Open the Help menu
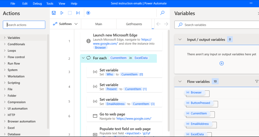 point(74,4)
